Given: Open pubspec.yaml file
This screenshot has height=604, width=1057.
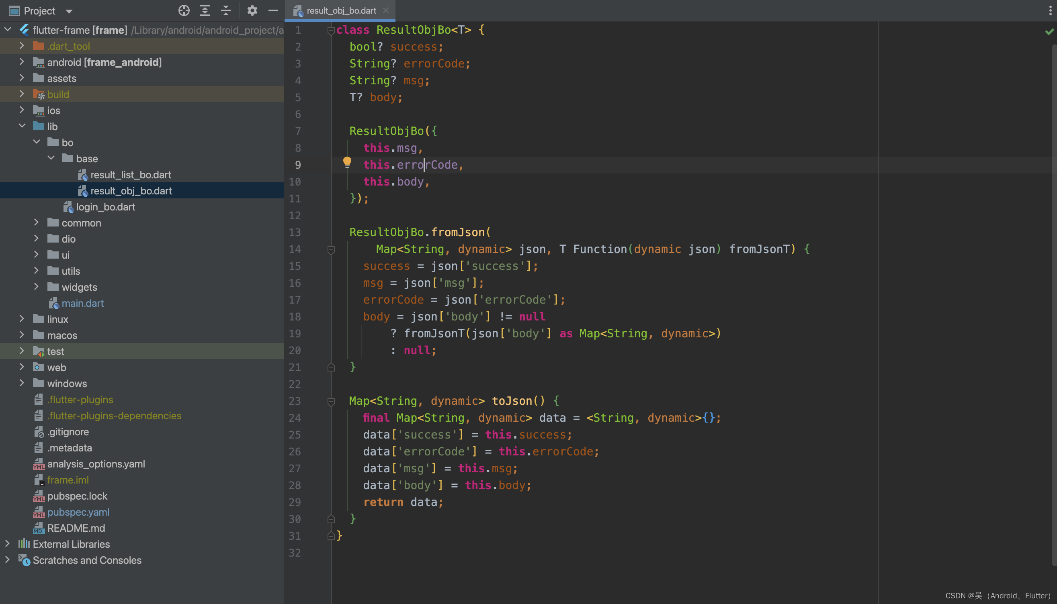Looking at the screenshot, I should coord(78,512).
